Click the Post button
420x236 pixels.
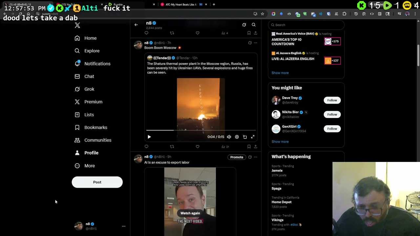click(x=97, y=182)
